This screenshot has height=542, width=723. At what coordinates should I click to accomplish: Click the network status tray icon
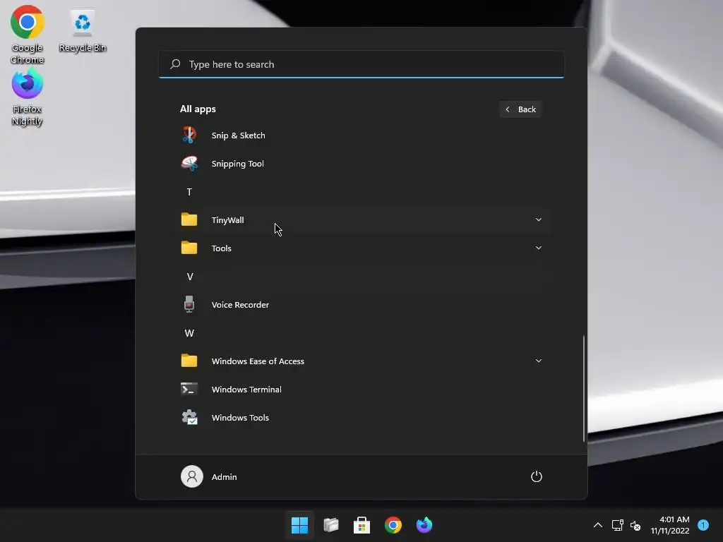pyautogui.click(x=617, y=525)
